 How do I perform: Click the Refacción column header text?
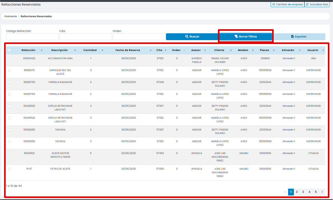pyautogui.click(x=29, y=50)
